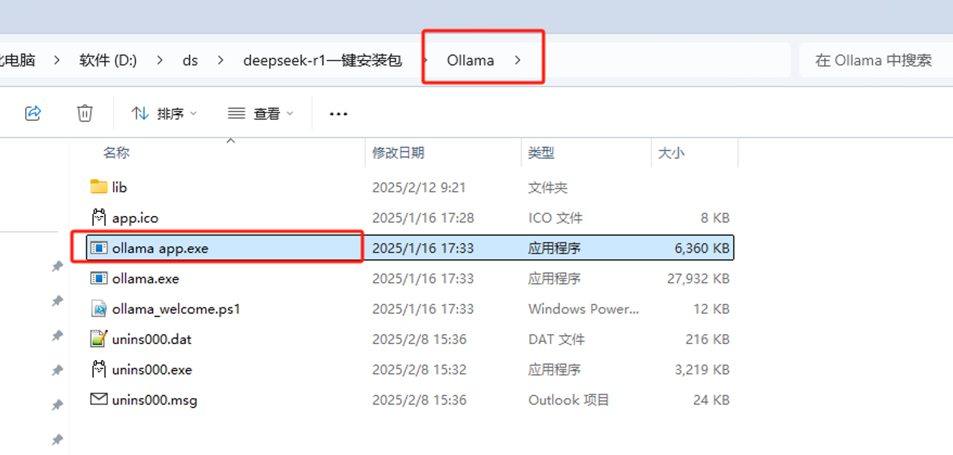This screenshot has height=455, width=953.
Task: Sort by 修改日期 column header
Action: [x=398, y=153]
